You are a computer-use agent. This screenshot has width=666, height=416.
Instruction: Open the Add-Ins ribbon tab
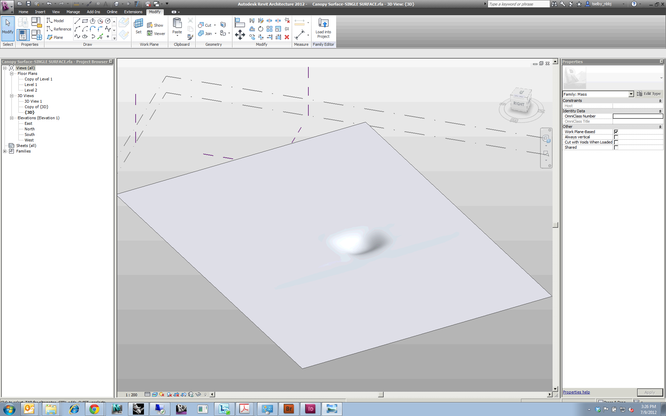click(x=93, y=12)
